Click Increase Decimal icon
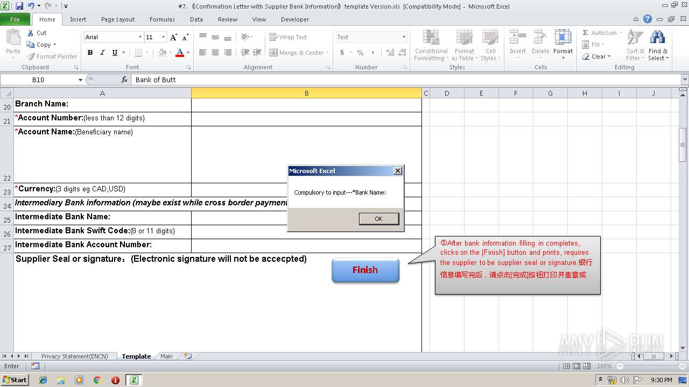This screenshot has height=387, width=689. click(390, 53)
